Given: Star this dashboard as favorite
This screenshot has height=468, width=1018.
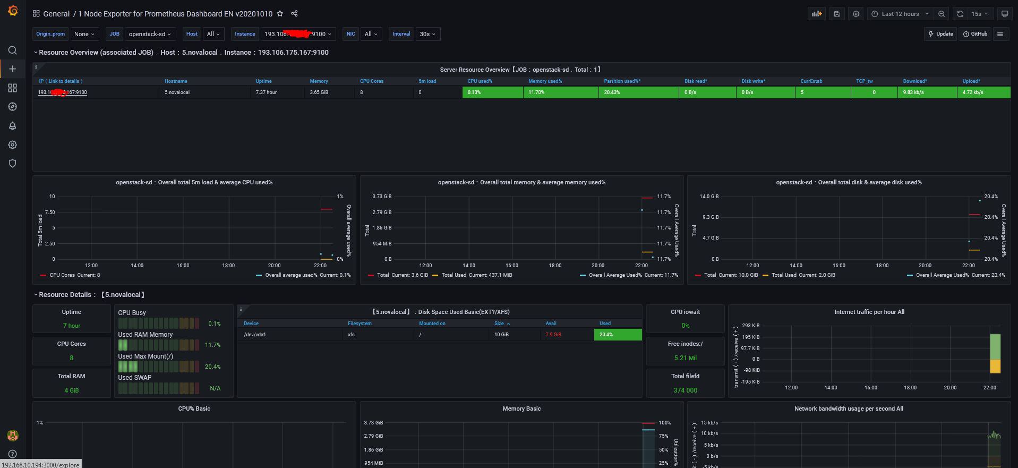Looking at the screenshot, I should pyautogui.click(x=280, y=14).
